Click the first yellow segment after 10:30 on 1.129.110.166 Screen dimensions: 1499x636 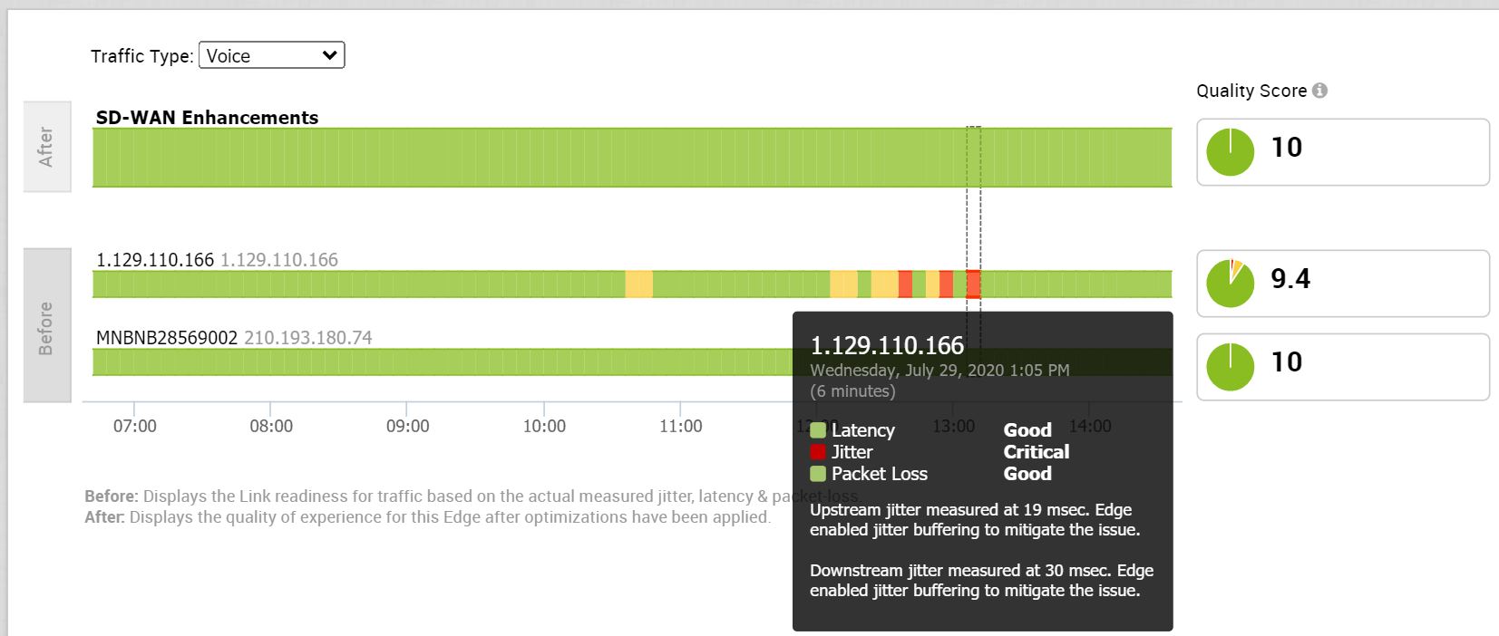[638, 284]
